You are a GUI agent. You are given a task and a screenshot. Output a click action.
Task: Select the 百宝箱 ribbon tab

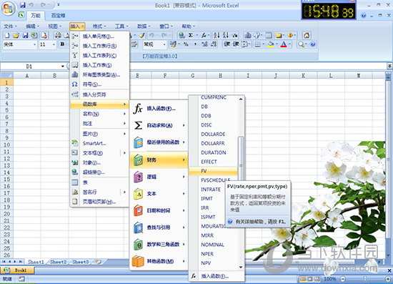tap(58, 16)
